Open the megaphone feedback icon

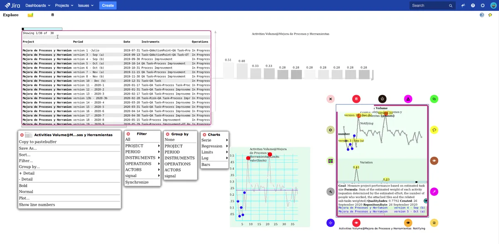(x=463, y=5)
